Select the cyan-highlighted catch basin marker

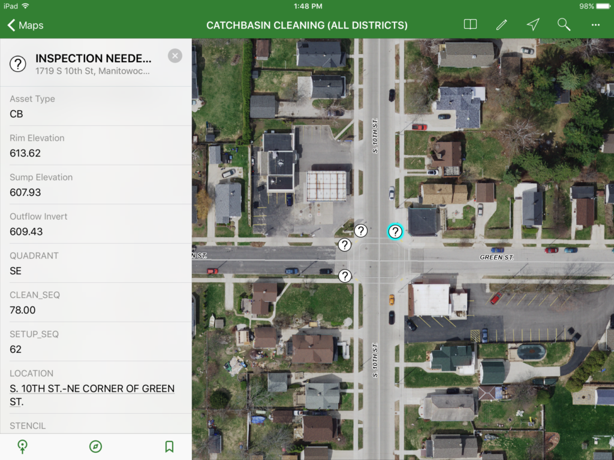pyautogui.click(x=395, y=232)
